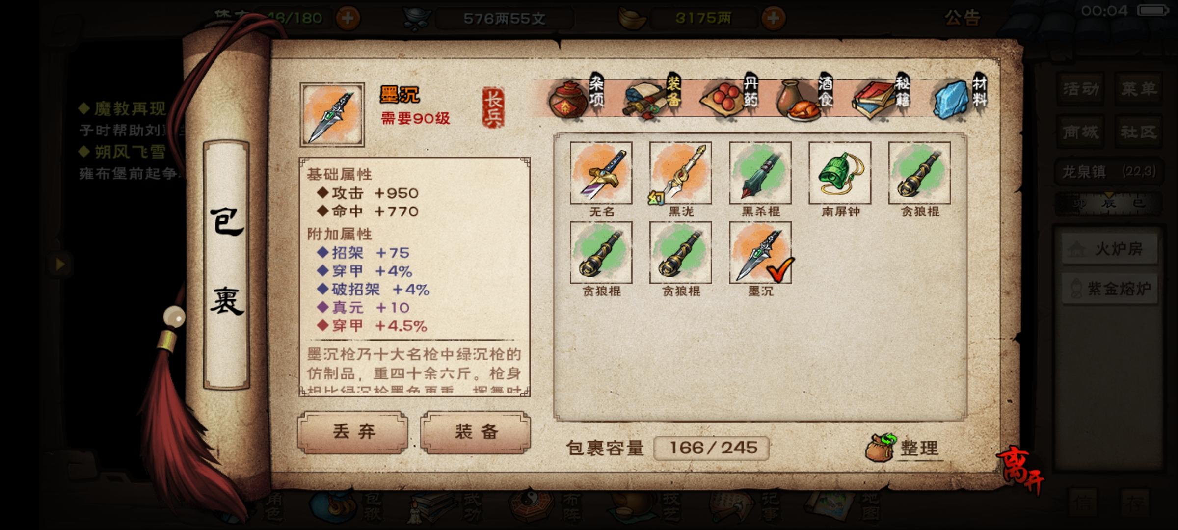The height and width of the screenshot is (530, 1178).
Task: Add gold ingots with plus icon
Action: [x=773, y=19]
